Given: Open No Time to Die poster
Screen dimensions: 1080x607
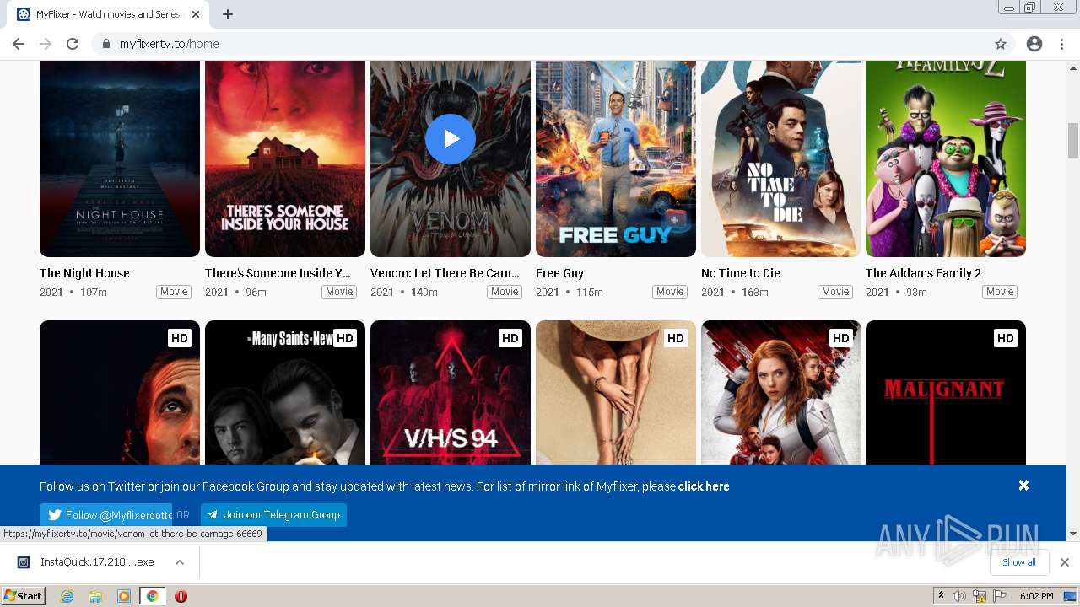Looking at the screenshot, I should click(x=781, y=158).
